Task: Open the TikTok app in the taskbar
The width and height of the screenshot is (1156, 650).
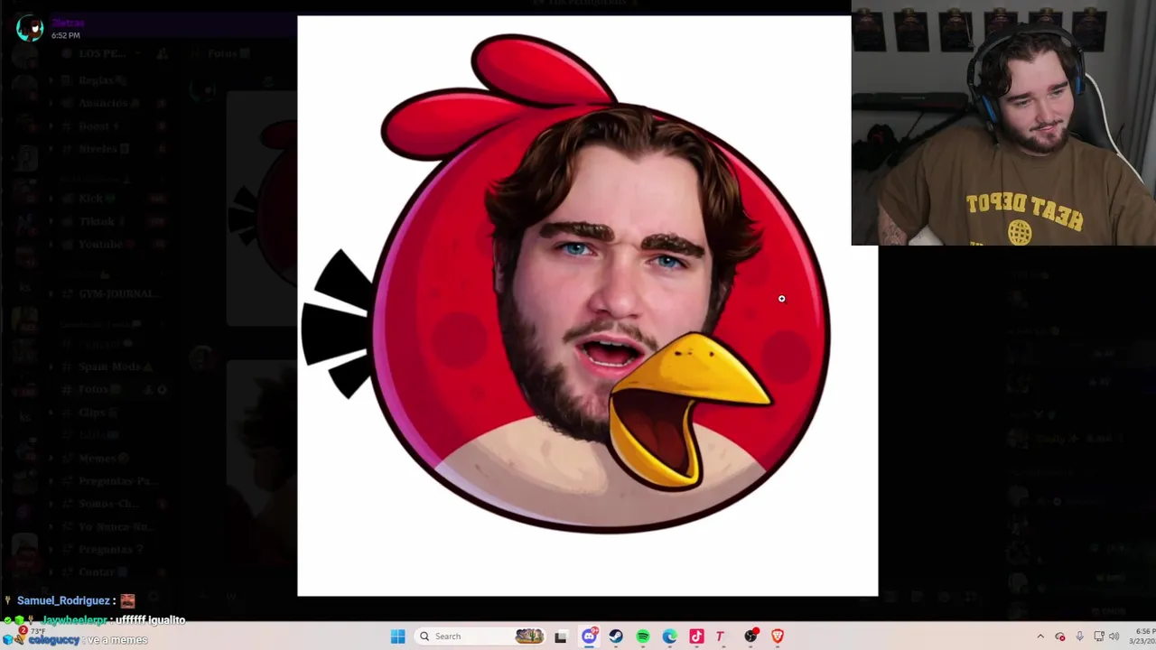Action: tap(696, 636)
